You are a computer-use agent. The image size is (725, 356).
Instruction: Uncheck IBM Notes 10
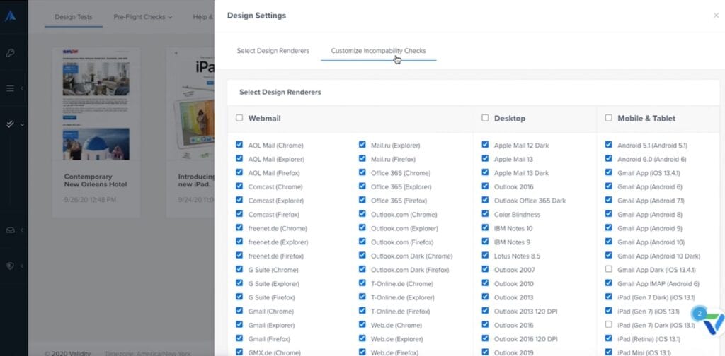coord(484,227)
